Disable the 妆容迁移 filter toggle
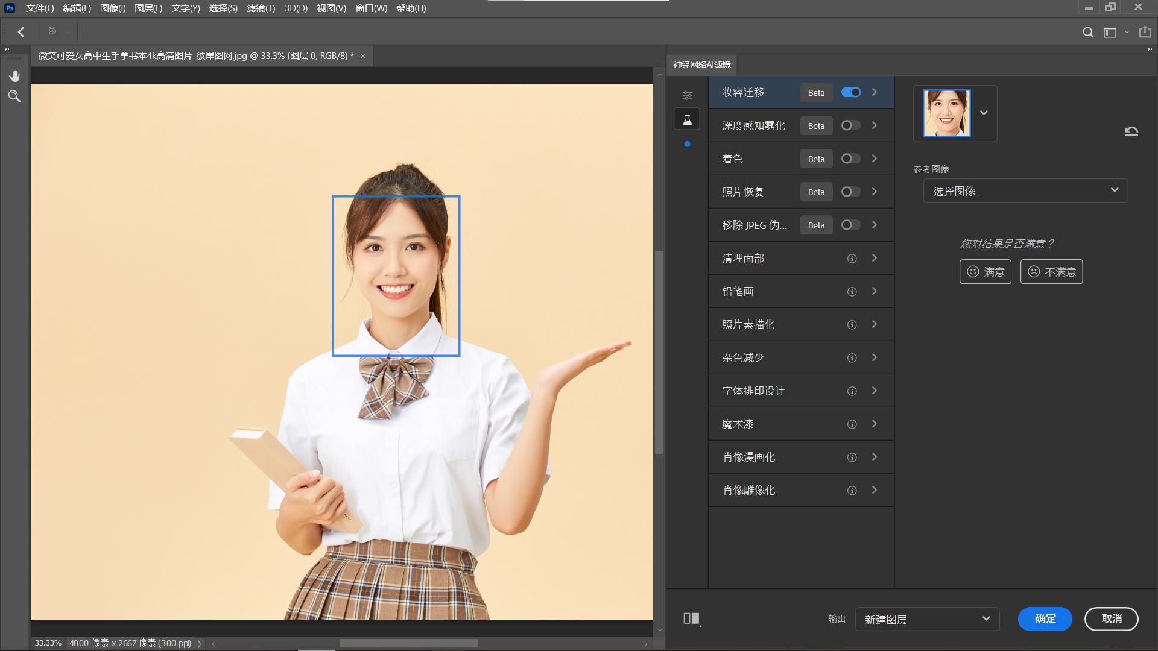 (852, 92)
